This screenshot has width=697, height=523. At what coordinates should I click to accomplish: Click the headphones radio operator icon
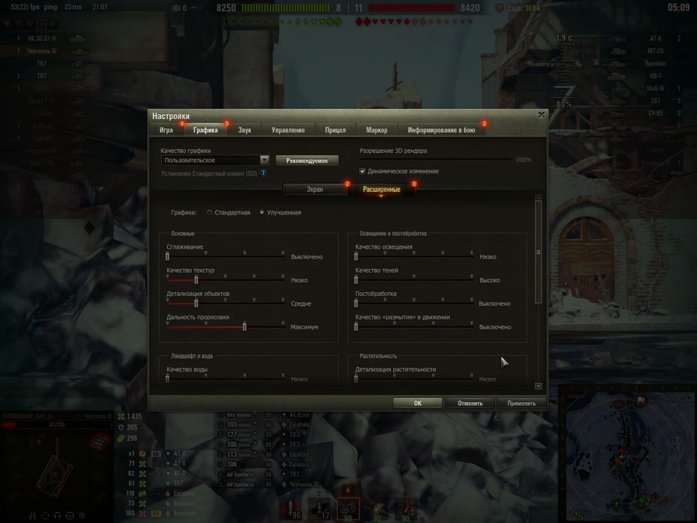point(58,515)
